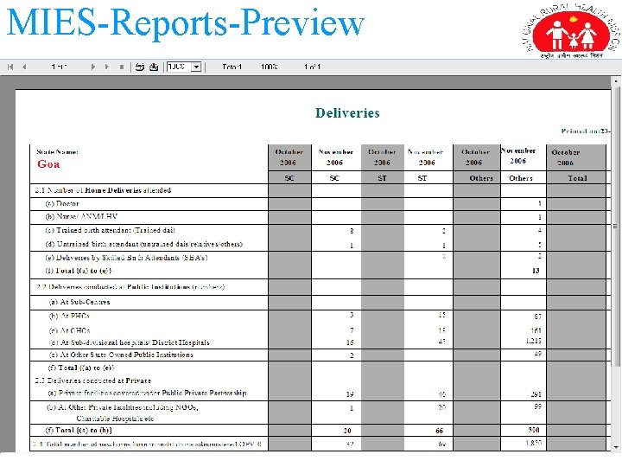Click the 'Total' count label in toolbar

(232, 67)
